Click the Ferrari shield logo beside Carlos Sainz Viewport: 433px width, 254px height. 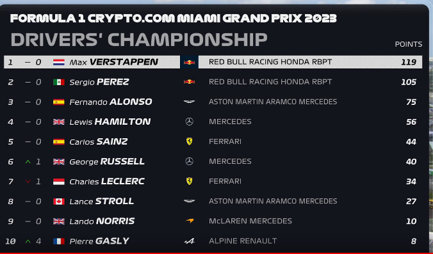(x=189, y=141)
